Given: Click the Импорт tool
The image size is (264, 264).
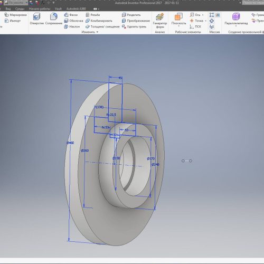Looking at the screenshot, I should (13, 21).
